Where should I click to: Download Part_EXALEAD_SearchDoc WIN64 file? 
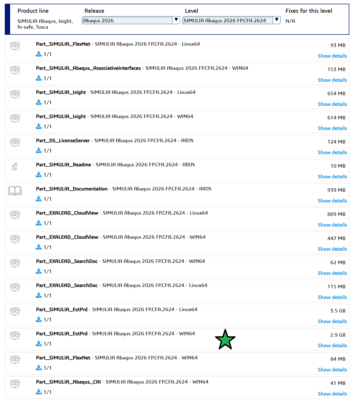pyautogui.click(x=39, y=271)
